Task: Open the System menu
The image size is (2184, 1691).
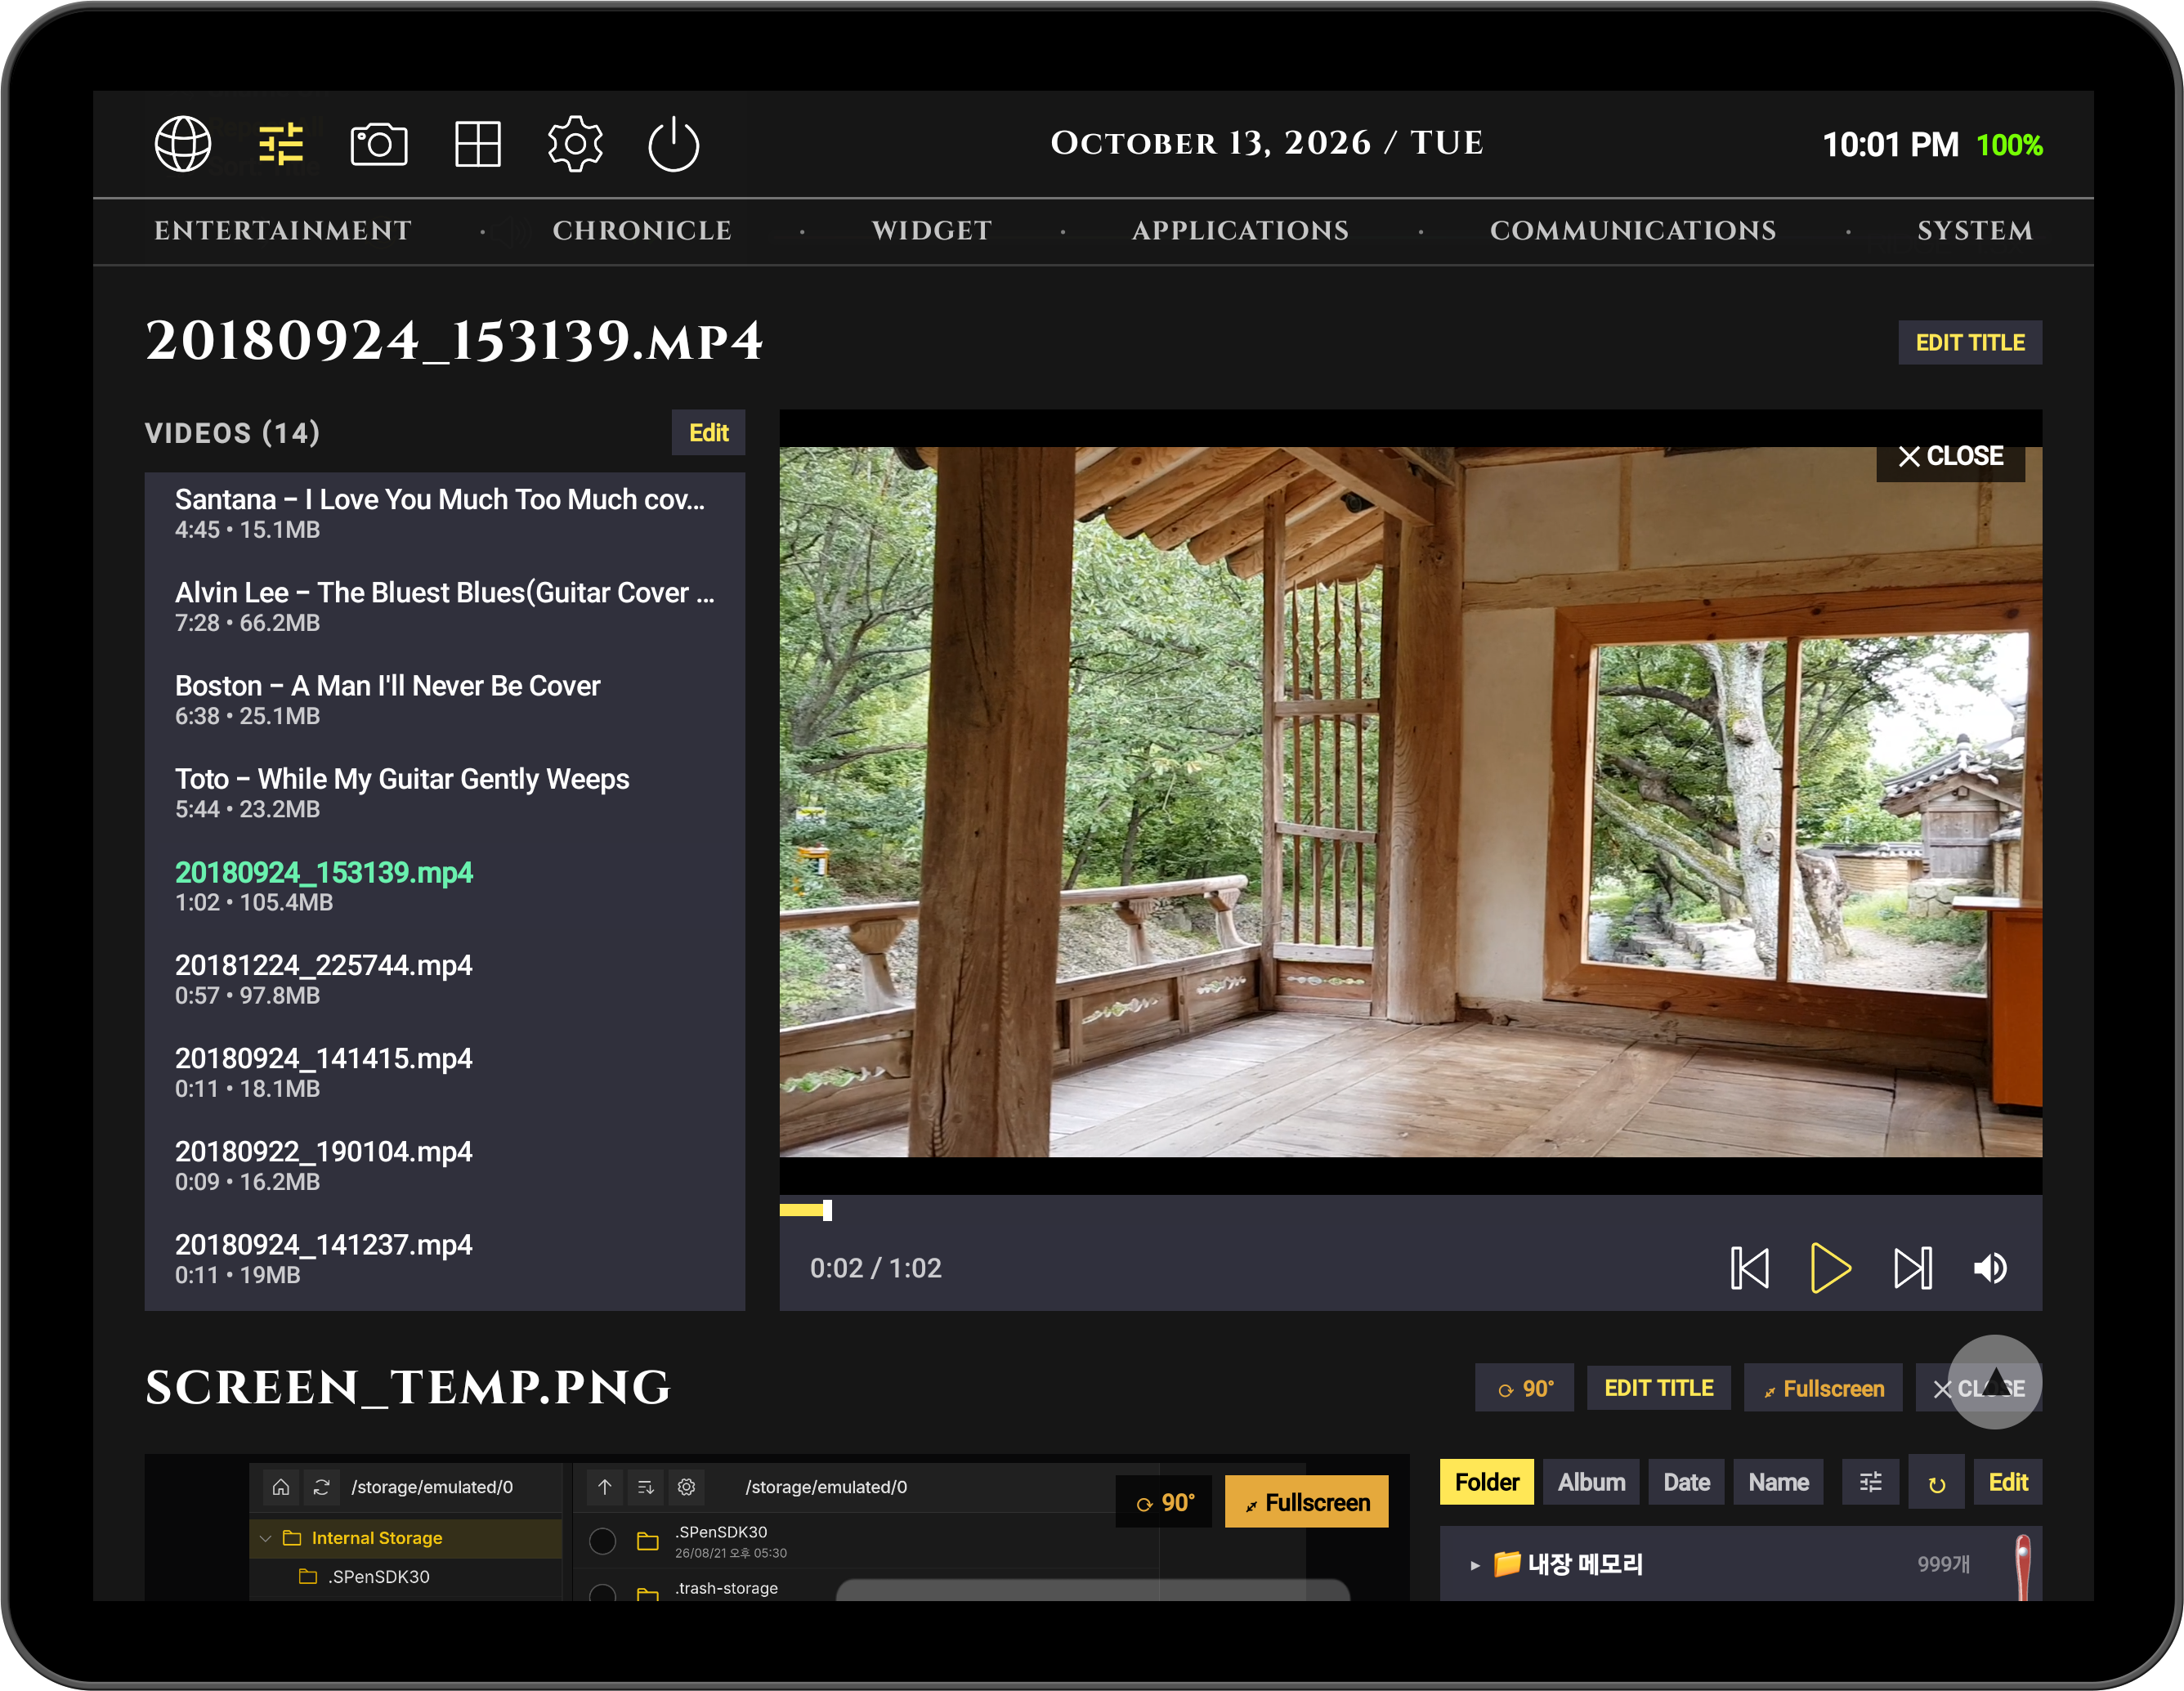Action: point(1975,230)
